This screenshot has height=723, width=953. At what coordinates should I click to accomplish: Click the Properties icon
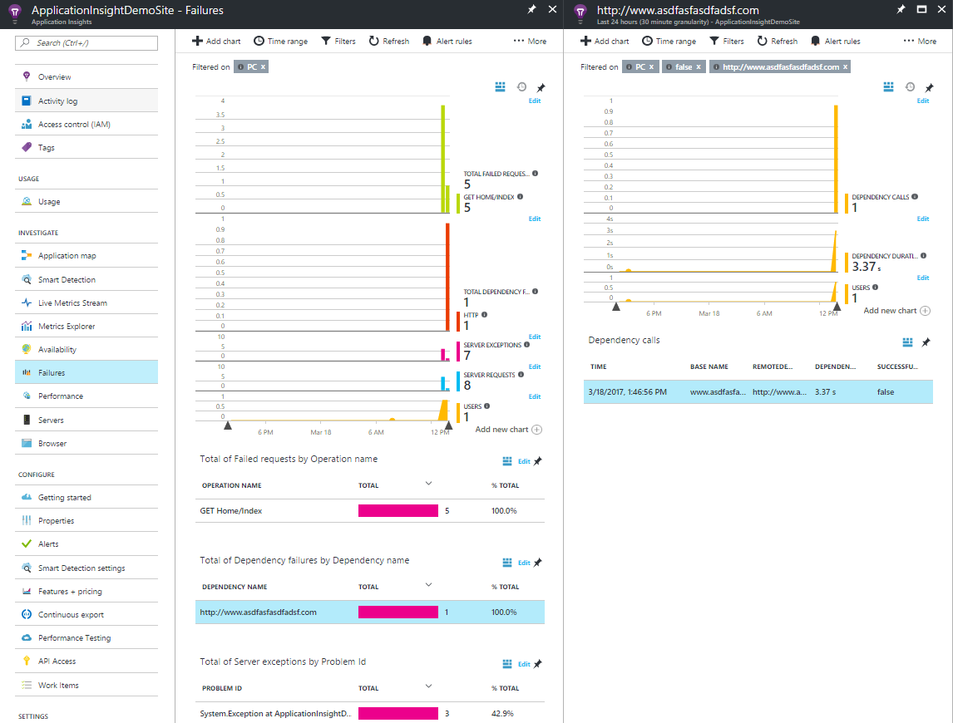26,520
